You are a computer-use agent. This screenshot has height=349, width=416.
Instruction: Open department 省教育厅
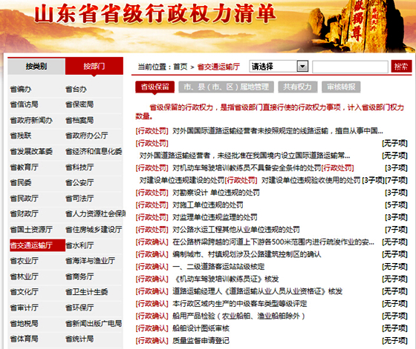24,167
